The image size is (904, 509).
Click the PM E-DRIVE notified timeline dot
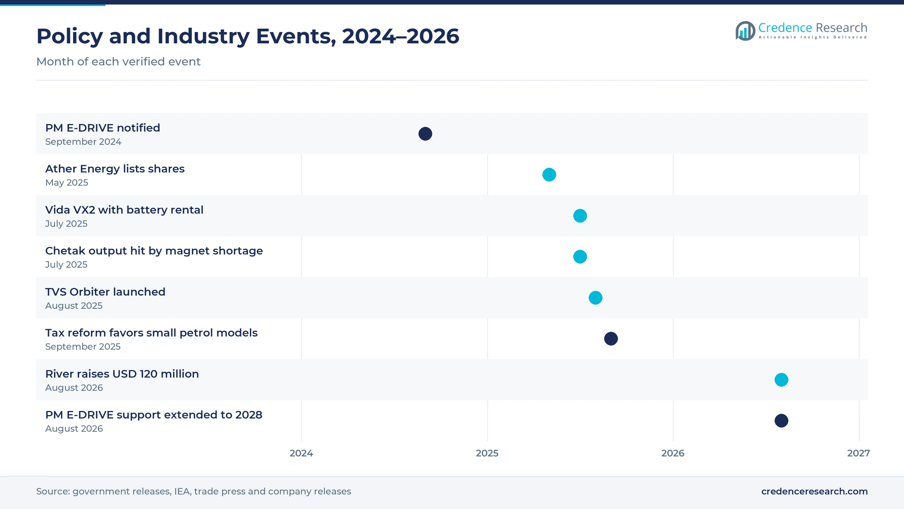coord(425,134)
